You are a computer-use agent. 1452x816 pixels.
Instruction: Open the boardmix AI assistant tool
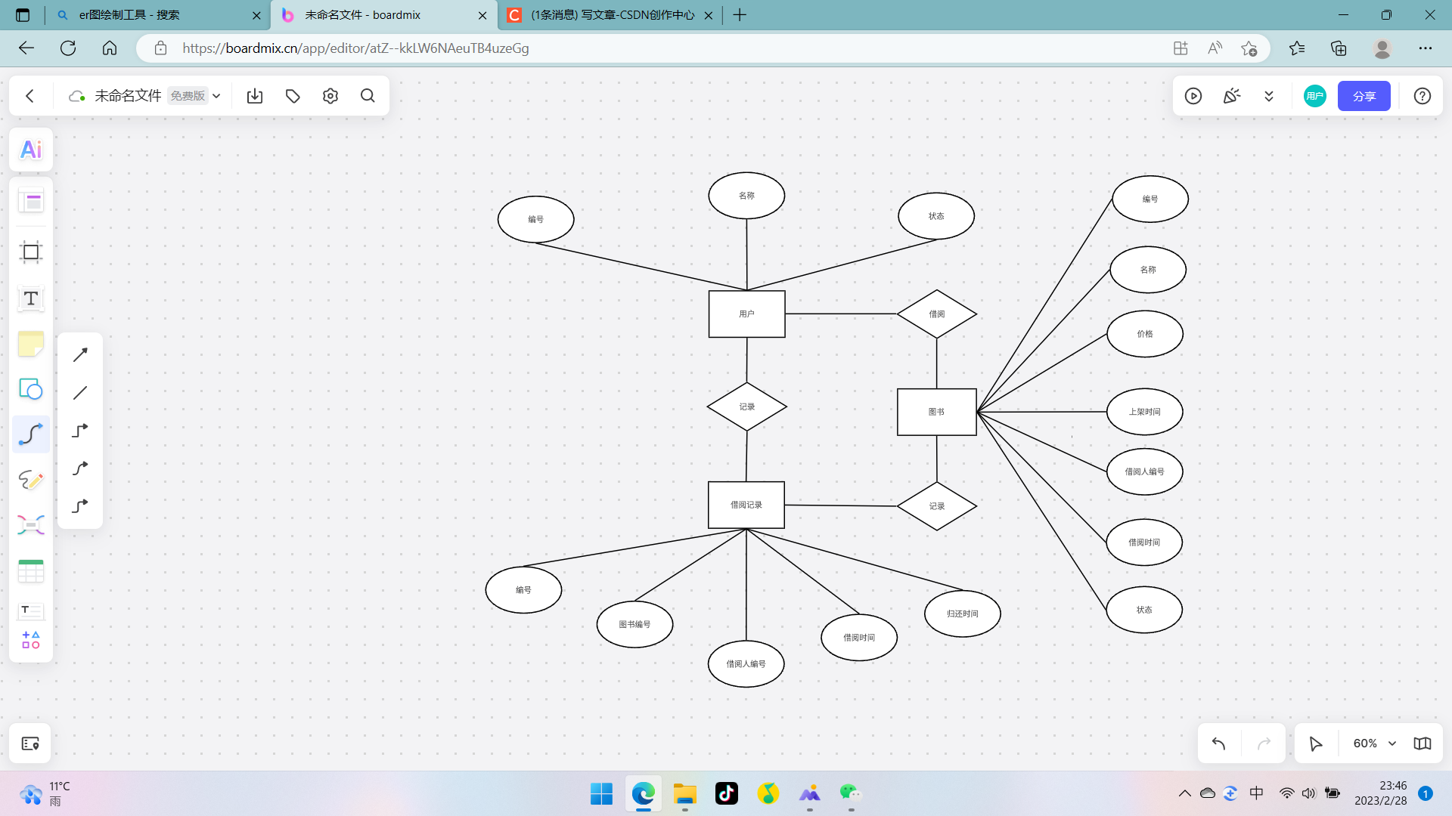[31, 150]
